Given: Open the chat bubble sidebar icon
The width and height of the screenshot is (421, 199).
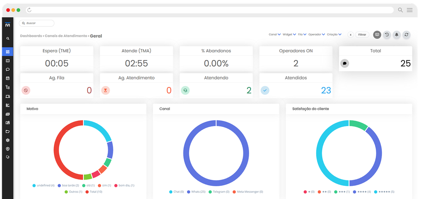Looking at the screenshot, I should (x=7, y=69).
